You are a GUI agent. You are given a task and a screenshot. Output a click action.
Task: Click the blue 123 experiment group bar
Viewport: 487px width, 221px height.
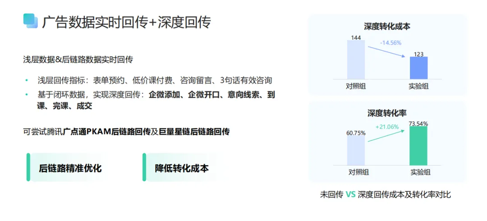[418, 68]
